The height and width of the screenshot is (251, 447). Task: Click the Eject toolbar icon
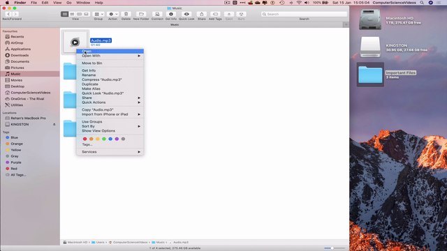(229, 14)
